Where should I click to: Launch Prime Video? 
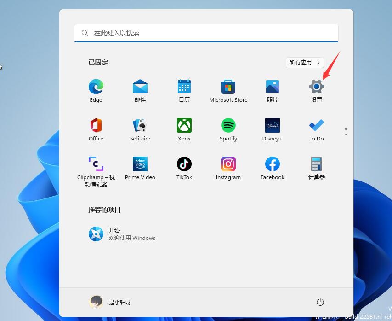pos(140,164)
